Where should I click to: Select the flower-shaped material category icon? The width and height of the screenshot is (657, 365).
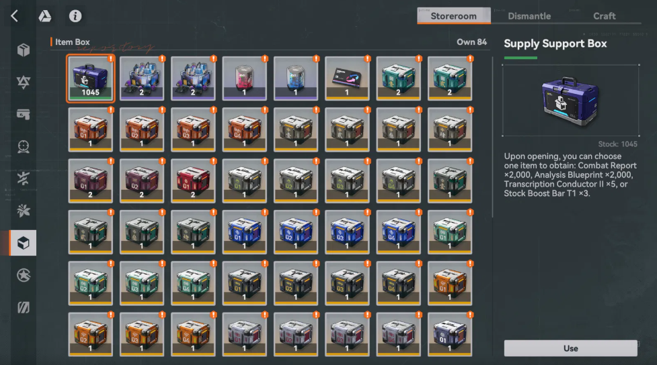pos(24,211)
